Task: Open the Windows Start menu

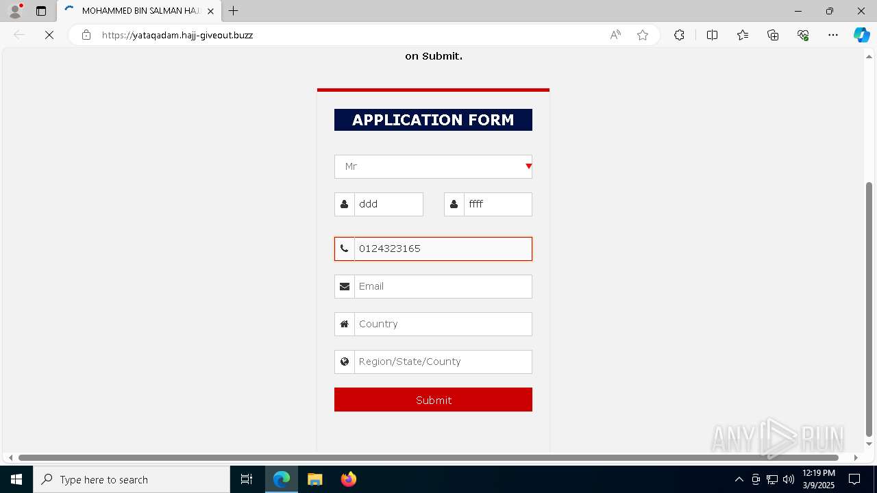Action: [16, 479]
